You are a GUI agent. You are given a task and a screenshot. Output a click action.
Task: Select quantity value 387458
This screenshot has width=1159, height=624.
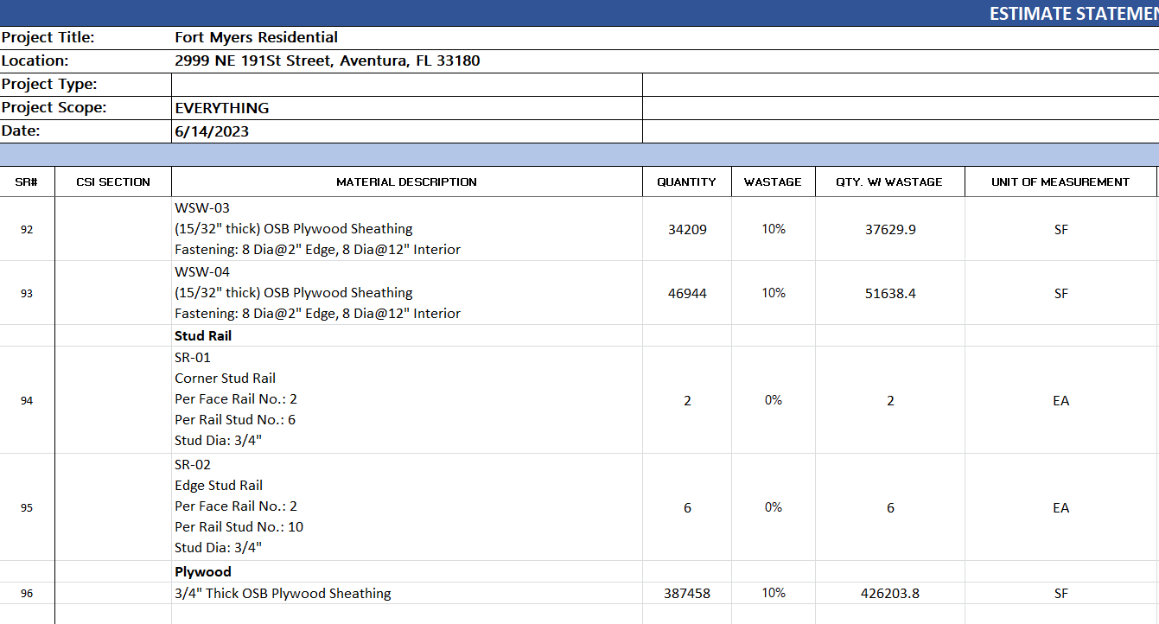tap(687, 593)
